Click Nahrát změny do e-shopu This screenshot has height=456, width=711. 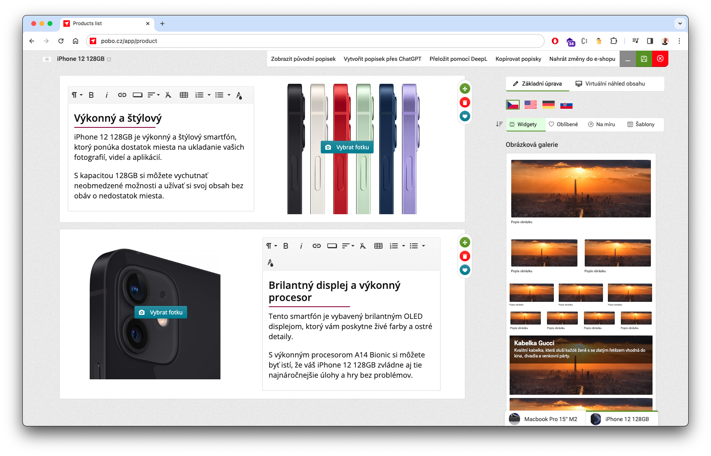pos(582,59)
